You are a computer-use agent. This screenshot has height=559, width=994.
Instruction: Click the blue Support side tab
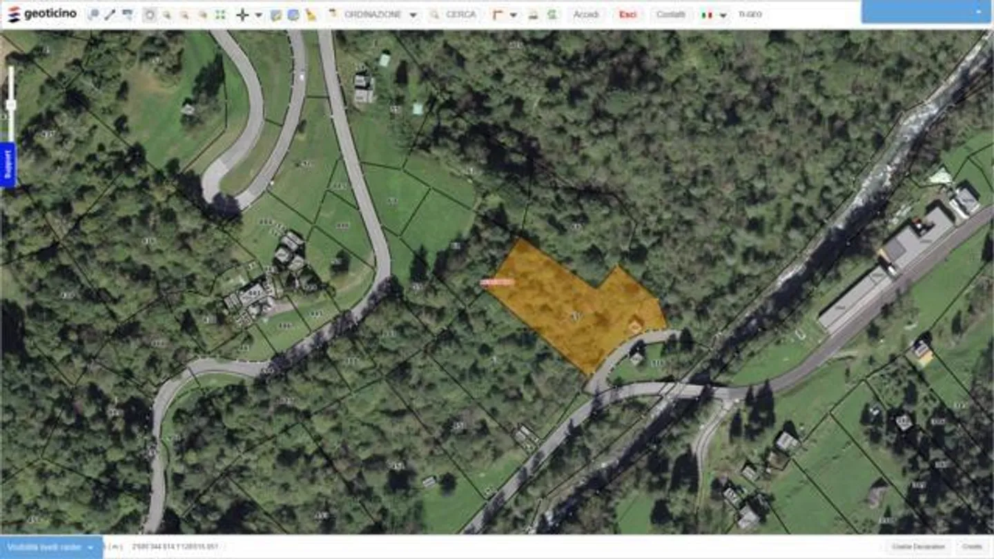[x=8, y=165]
